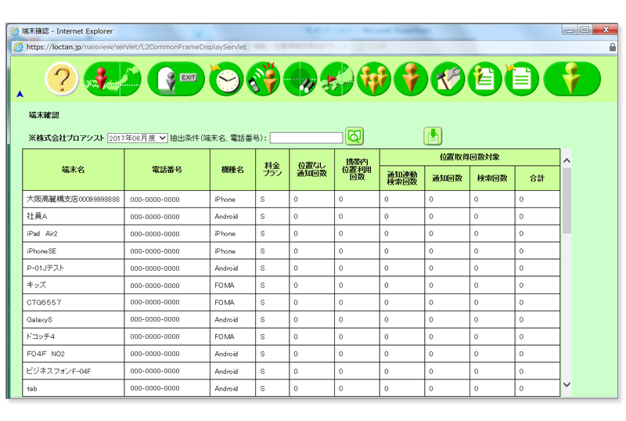Click the 端末名 column header

tap(73, 170)
